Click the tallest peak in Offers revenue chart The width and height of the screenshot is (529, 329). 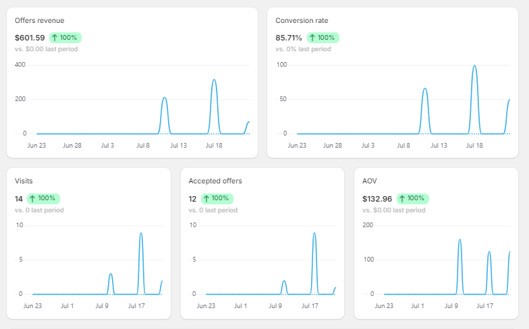click(x=214, y=80)
